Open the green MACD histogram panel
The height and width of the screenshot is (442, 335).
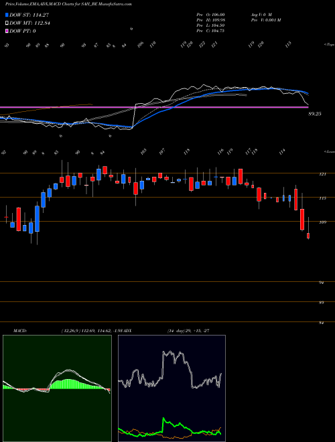(57, 388)
